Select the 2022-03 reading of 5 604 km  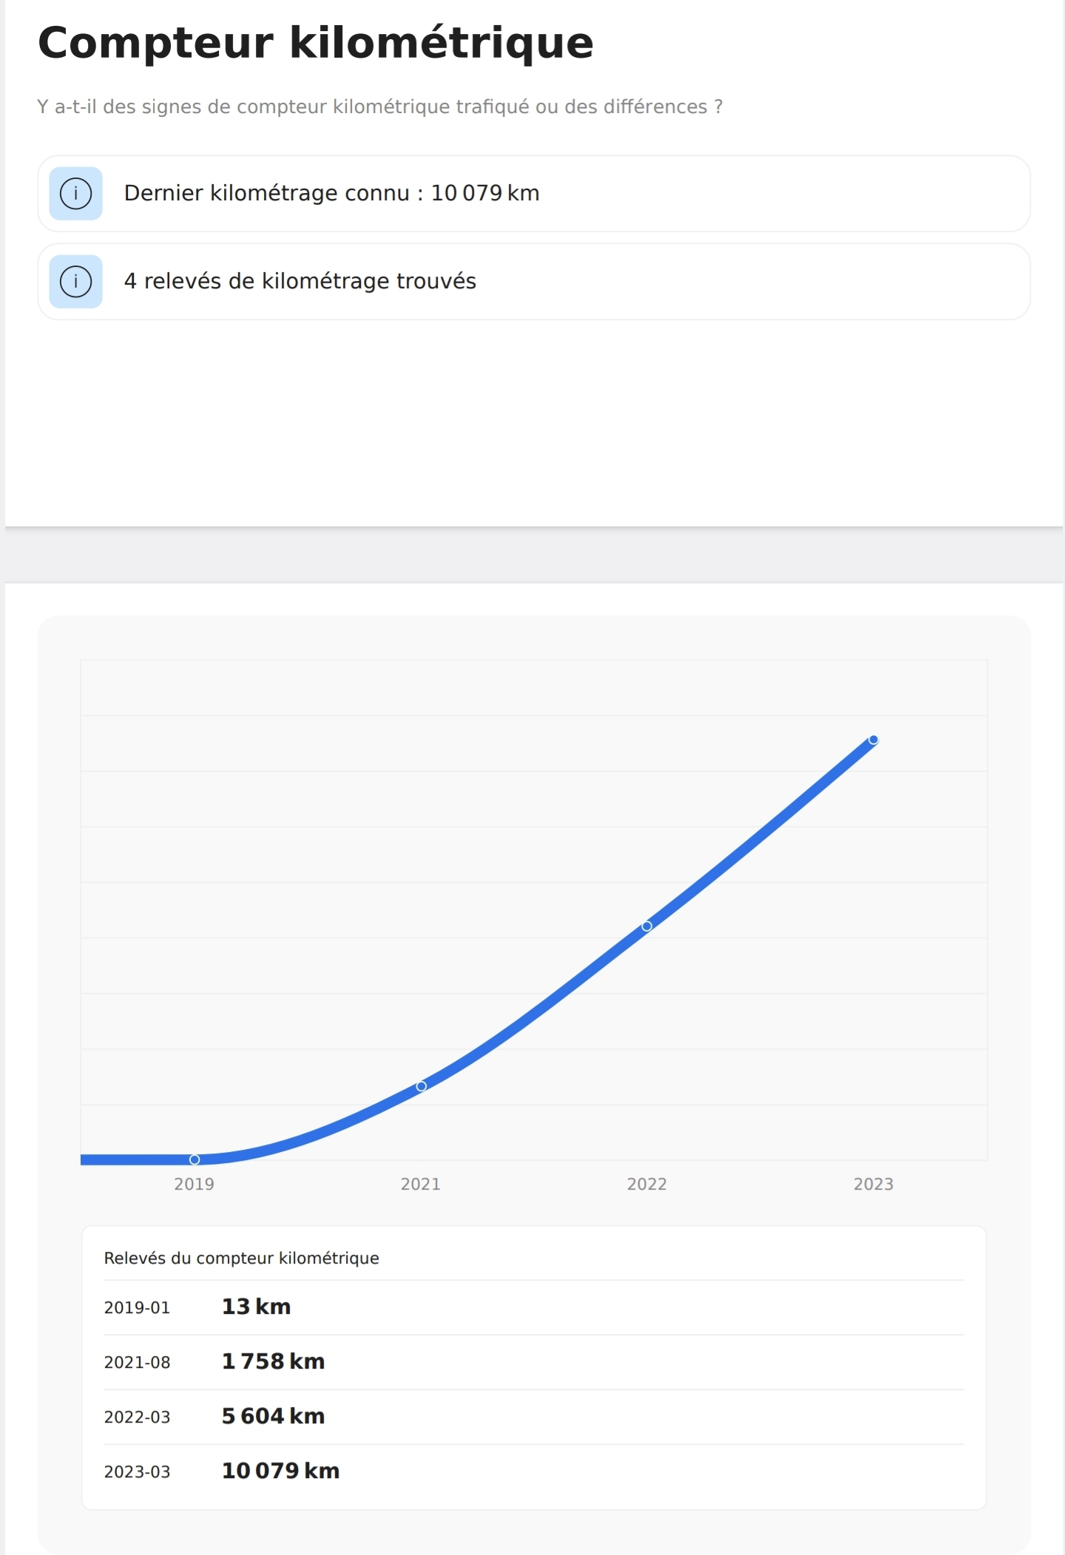pyautogui.click(x=534, y=1417)
